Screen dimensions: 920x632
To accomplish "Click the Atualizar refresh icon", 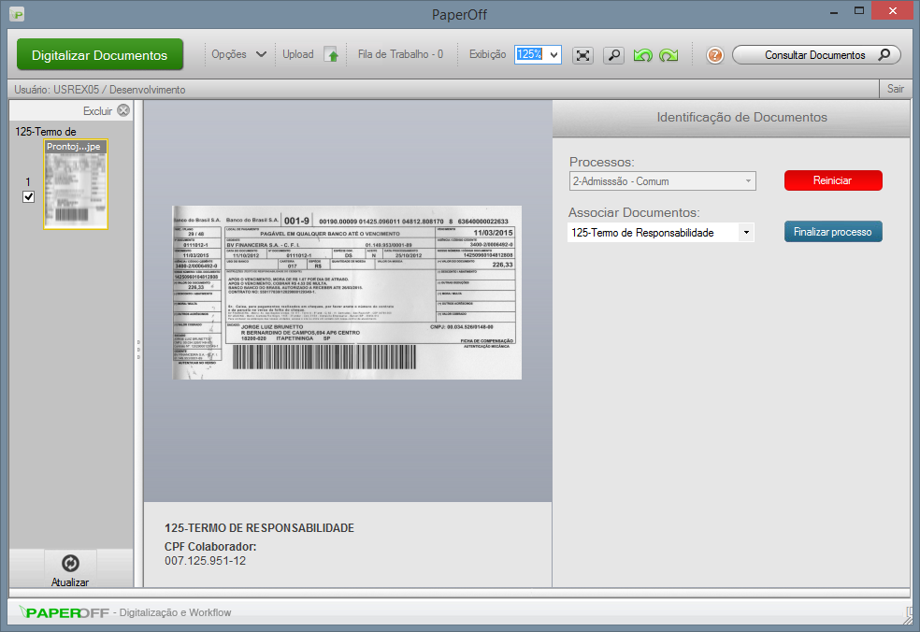I will [x=70, y=564].
